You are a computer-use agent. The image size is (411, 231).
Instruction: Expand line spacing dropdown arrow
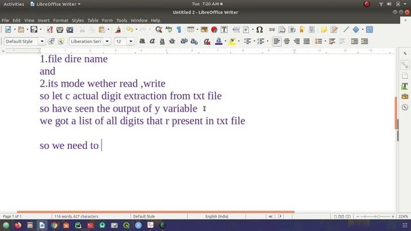[x=325, y=41]
